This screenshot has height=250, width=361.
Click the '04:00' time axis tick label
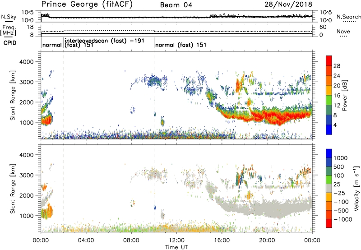[x=86, y=241]
